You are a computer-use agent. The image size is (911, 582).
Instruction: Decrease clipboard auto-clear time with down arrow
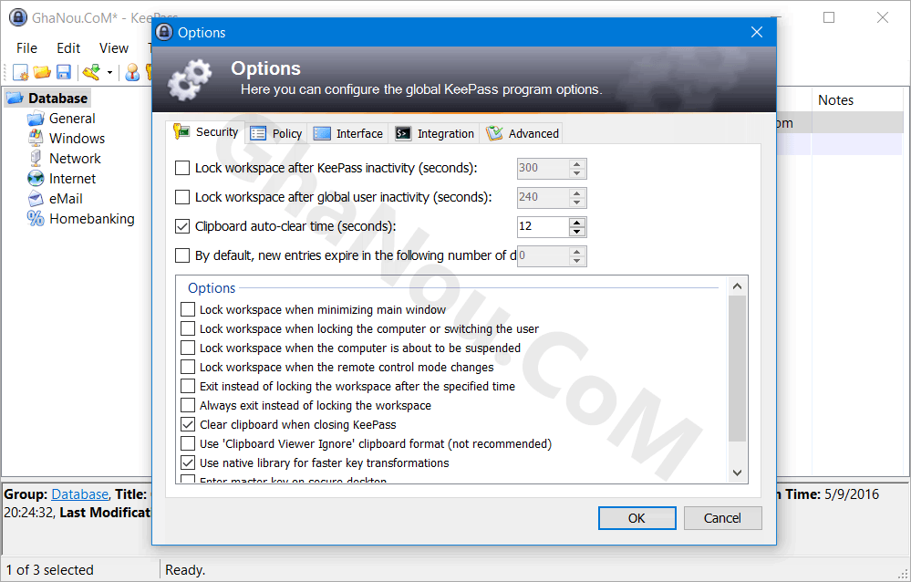point(577,232)
